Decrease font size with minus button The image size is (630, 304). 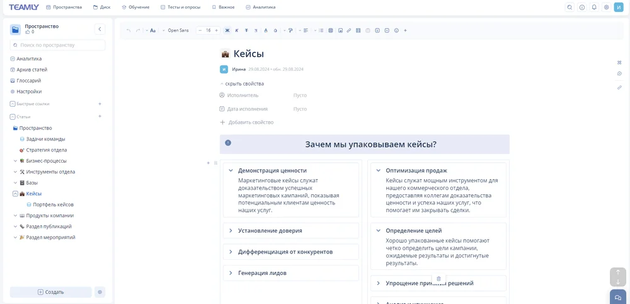click(x=200, y=30)
